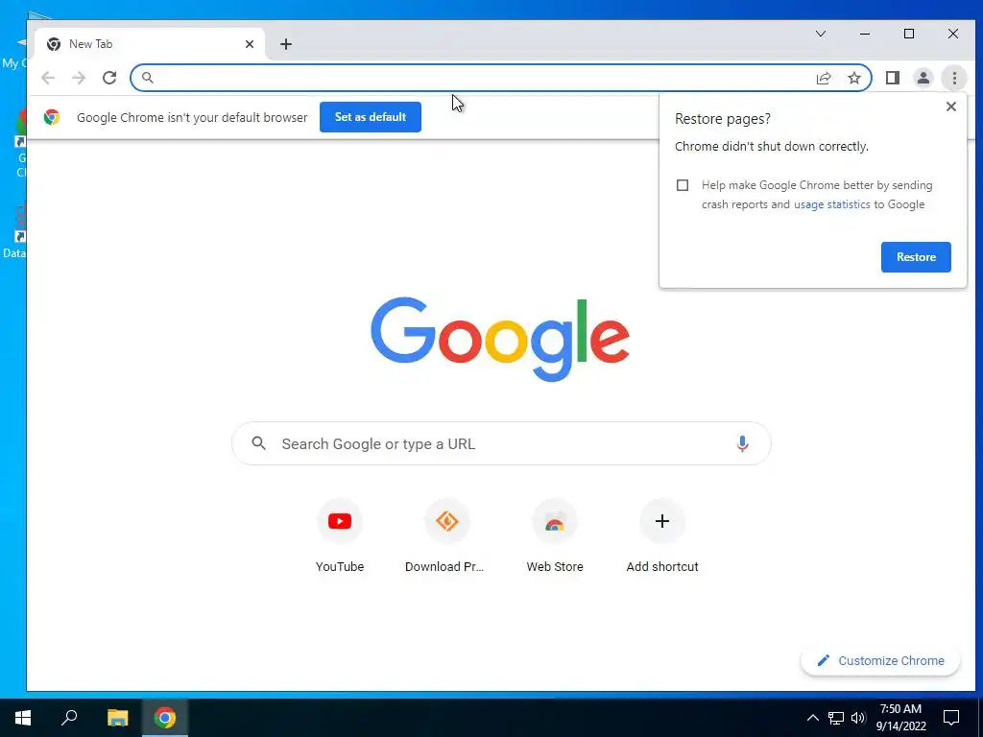Open the taskbar clock and date
The height and width of the screenshot is (737, 983).
(900, 718)
